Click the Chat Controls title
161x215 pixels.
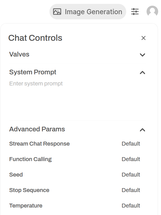35,38
